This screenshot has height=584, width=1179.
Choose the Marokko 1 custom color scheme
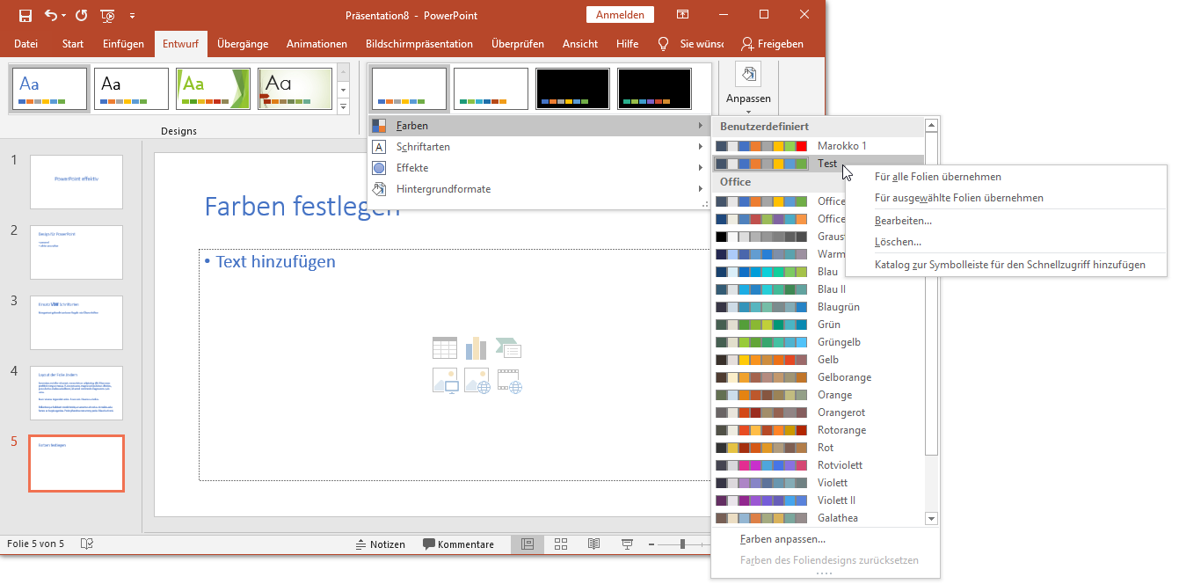click(x=818, y=146)
